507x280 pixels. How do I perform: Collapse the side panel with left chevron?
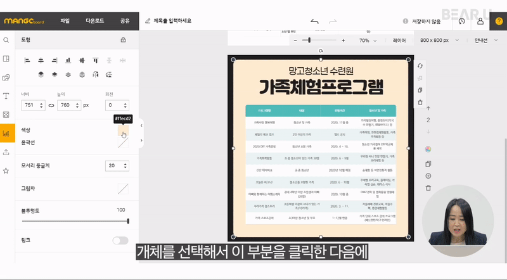[x=141, y=125]
